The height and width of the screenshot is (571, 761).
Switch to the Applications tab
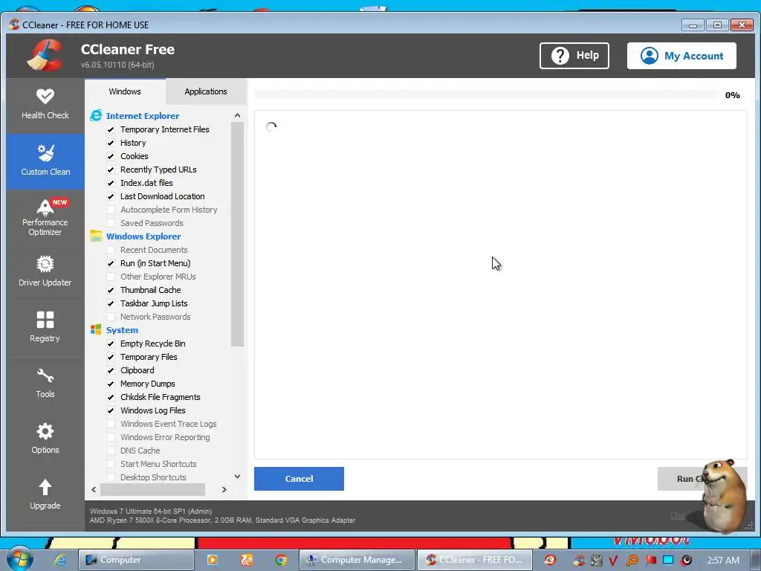(206, 91)
